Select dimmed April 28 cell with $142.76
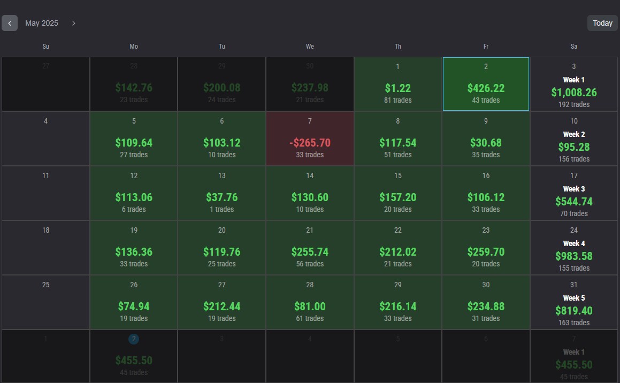This screenshot has height=383, width=620. click(134, 84)
